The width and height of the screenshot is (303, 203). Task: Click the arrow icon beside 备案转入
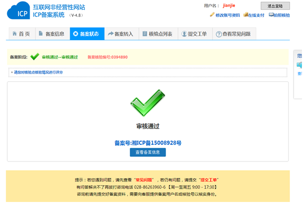click(x=111, y=34)
